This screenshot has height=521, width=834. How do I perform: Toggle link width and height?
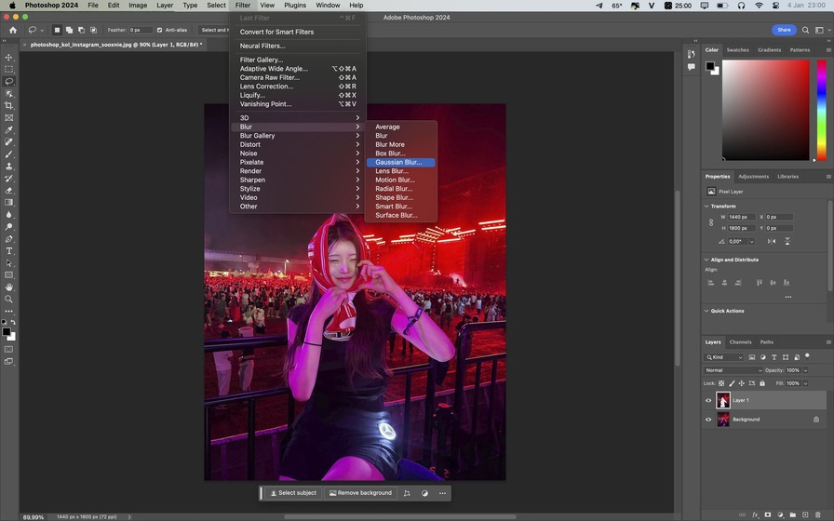(711, 222)
